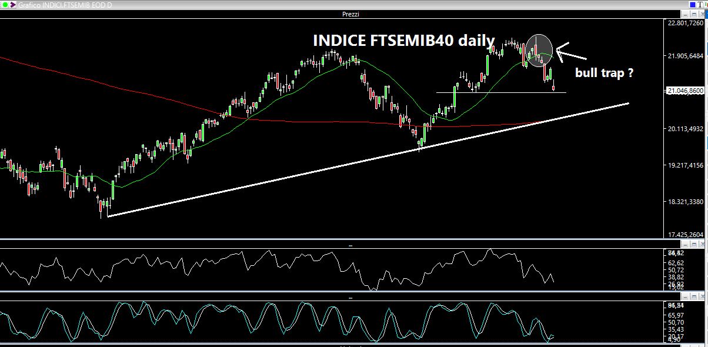This screenshot has width=708, height=347.
Task: Click the 20.113,4932 price axis label
Action: pyautogui.click(x=686, y=129)
